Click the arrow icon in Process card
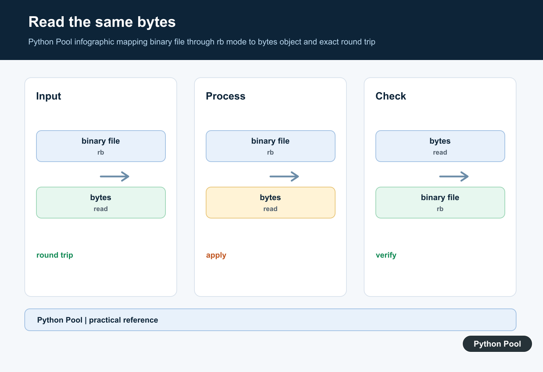 tap(284, 176)
